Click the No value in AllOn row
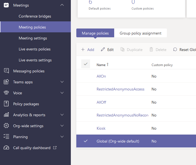The image size is (196, 165). (154, 76)
